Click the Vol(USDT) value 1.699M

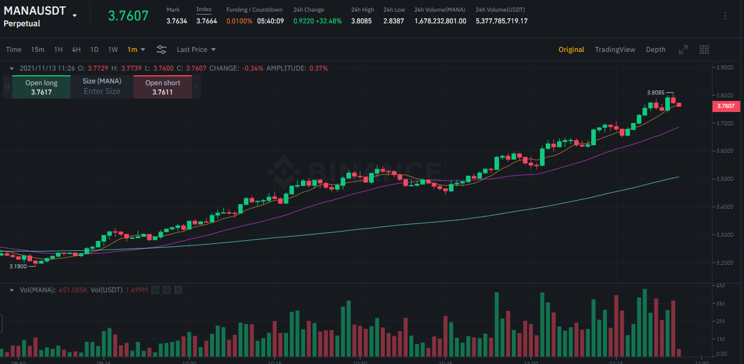(x=137, y=290)
